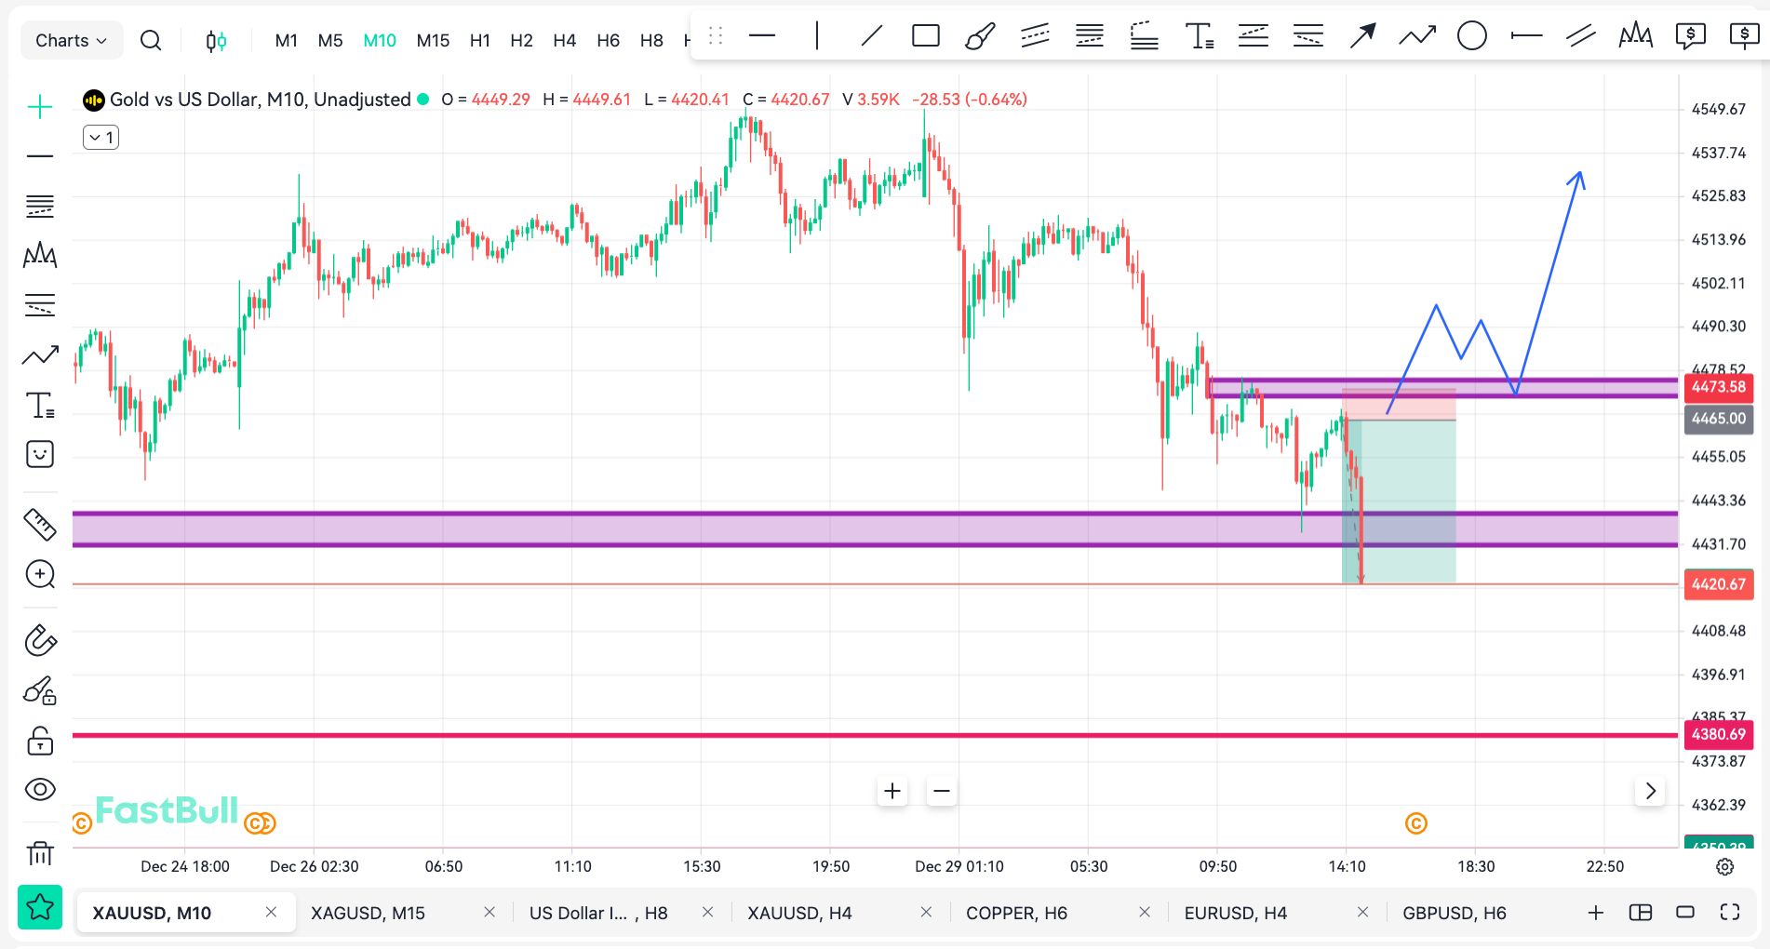Select the rectangle drawing tool
Viewport: 1770px width, 949px height.
925,36
